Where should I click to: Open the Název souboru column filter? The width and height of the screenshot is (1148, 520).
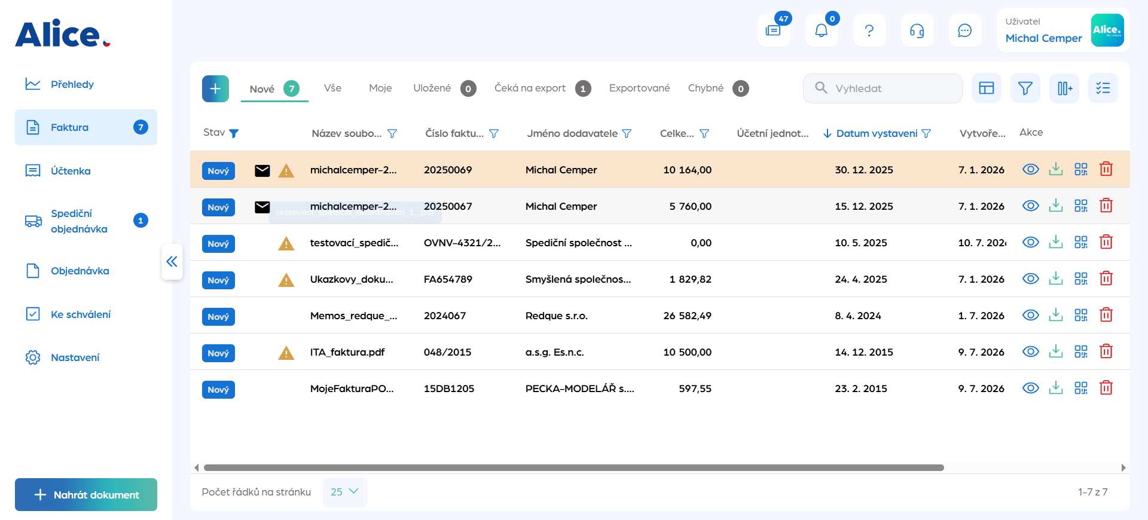tap(392, 133)
